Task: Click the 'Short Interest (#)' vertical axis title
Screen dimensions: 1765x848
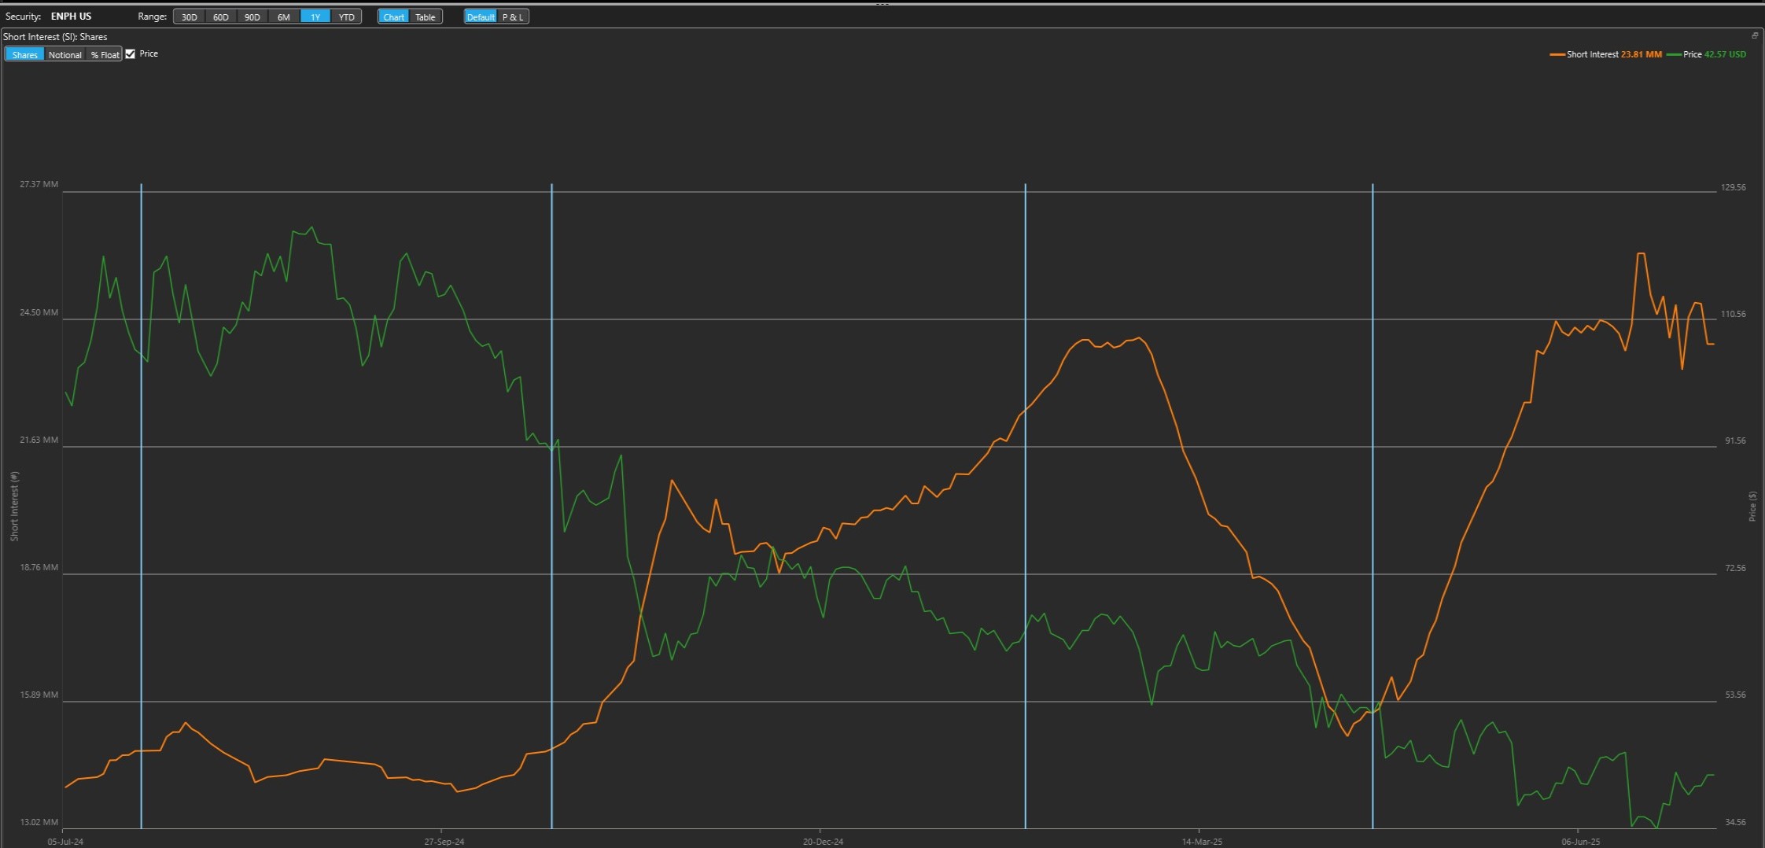Action: (x=14, y=506)
